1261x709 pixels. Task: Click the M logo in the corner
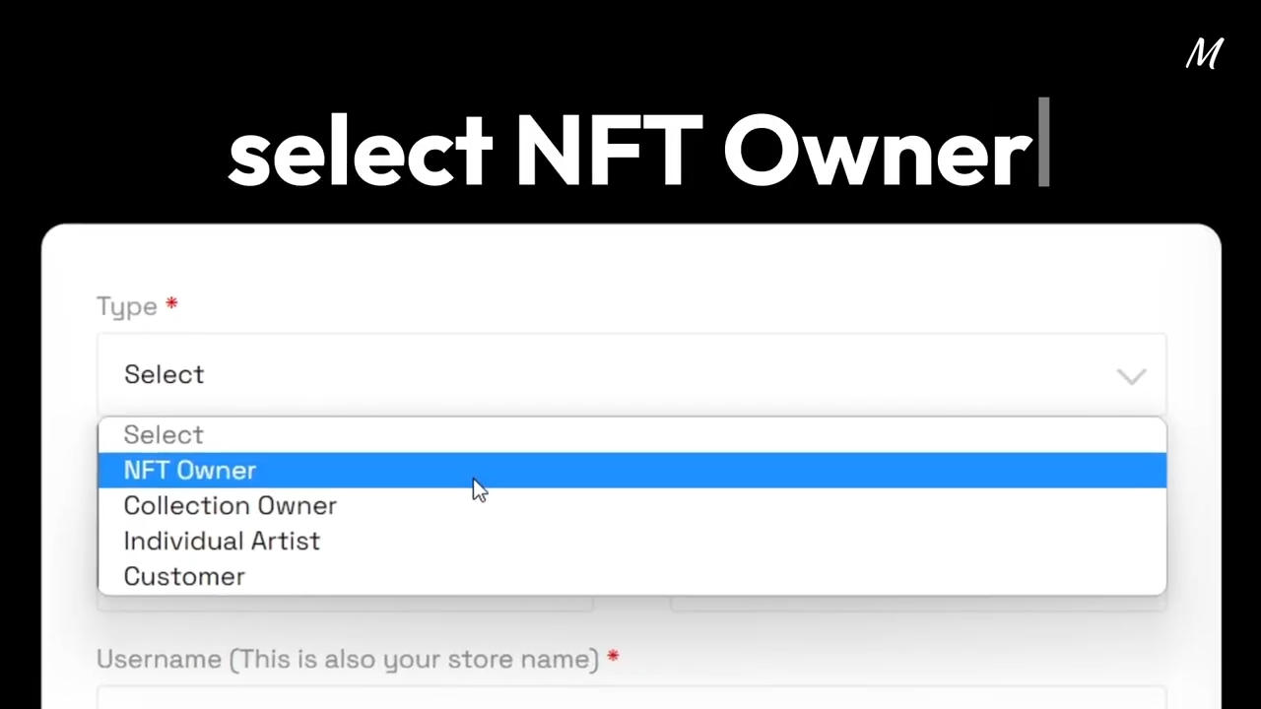(x=1204, y=54)
